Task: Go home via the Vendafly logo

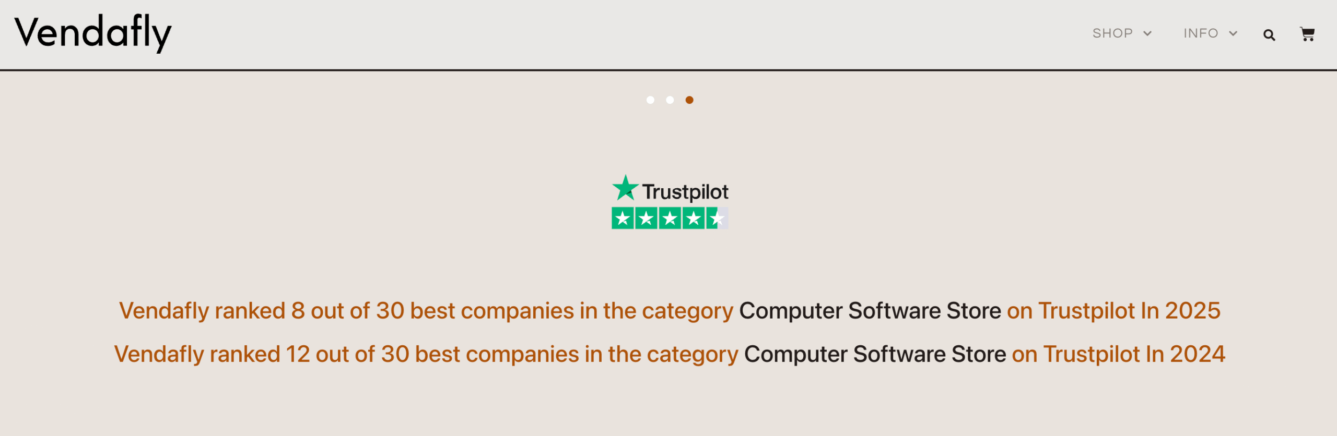Action: 93,33
